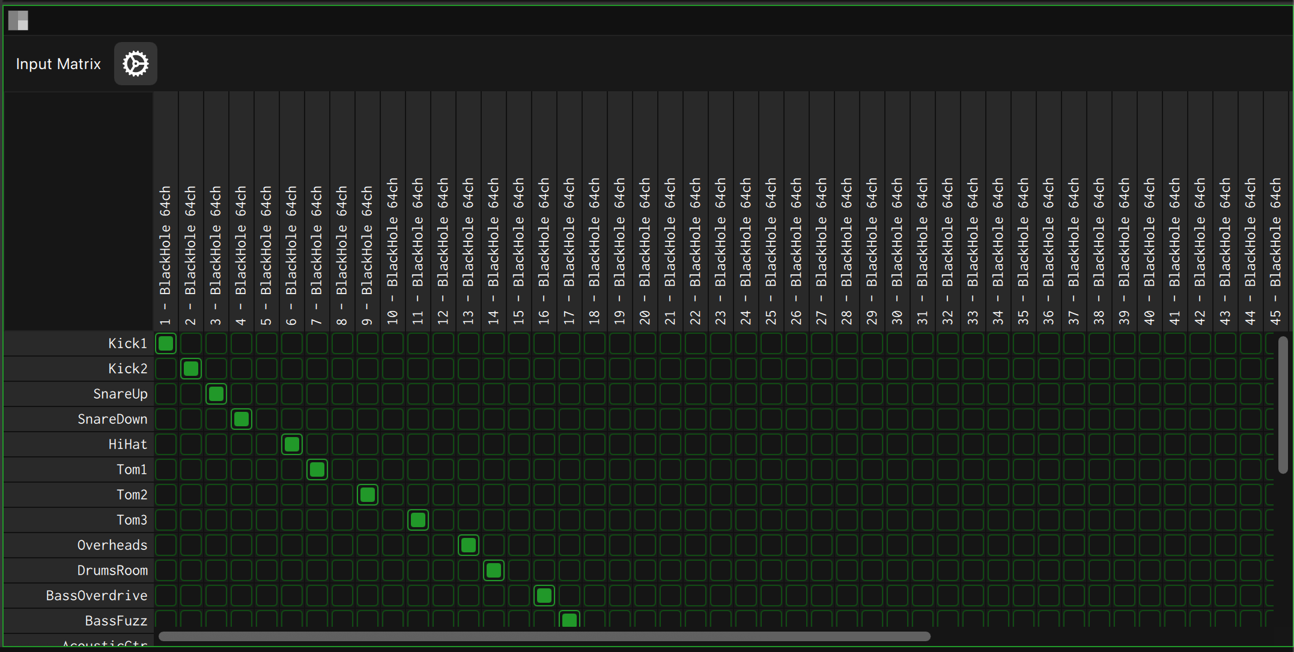The image size is (1294, 652).
Task: Click the BassOverdrive row label
Action: coord(96,596)
